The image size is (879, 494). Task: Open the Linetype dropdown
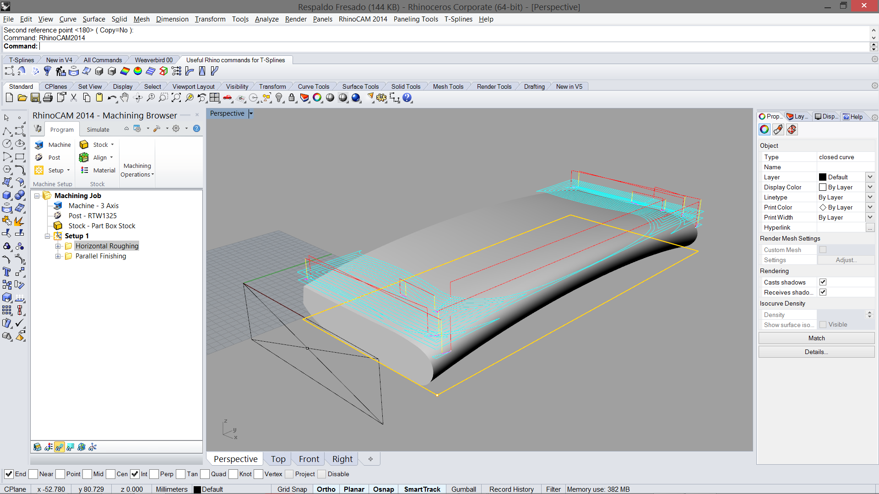(x=870, y=197)
